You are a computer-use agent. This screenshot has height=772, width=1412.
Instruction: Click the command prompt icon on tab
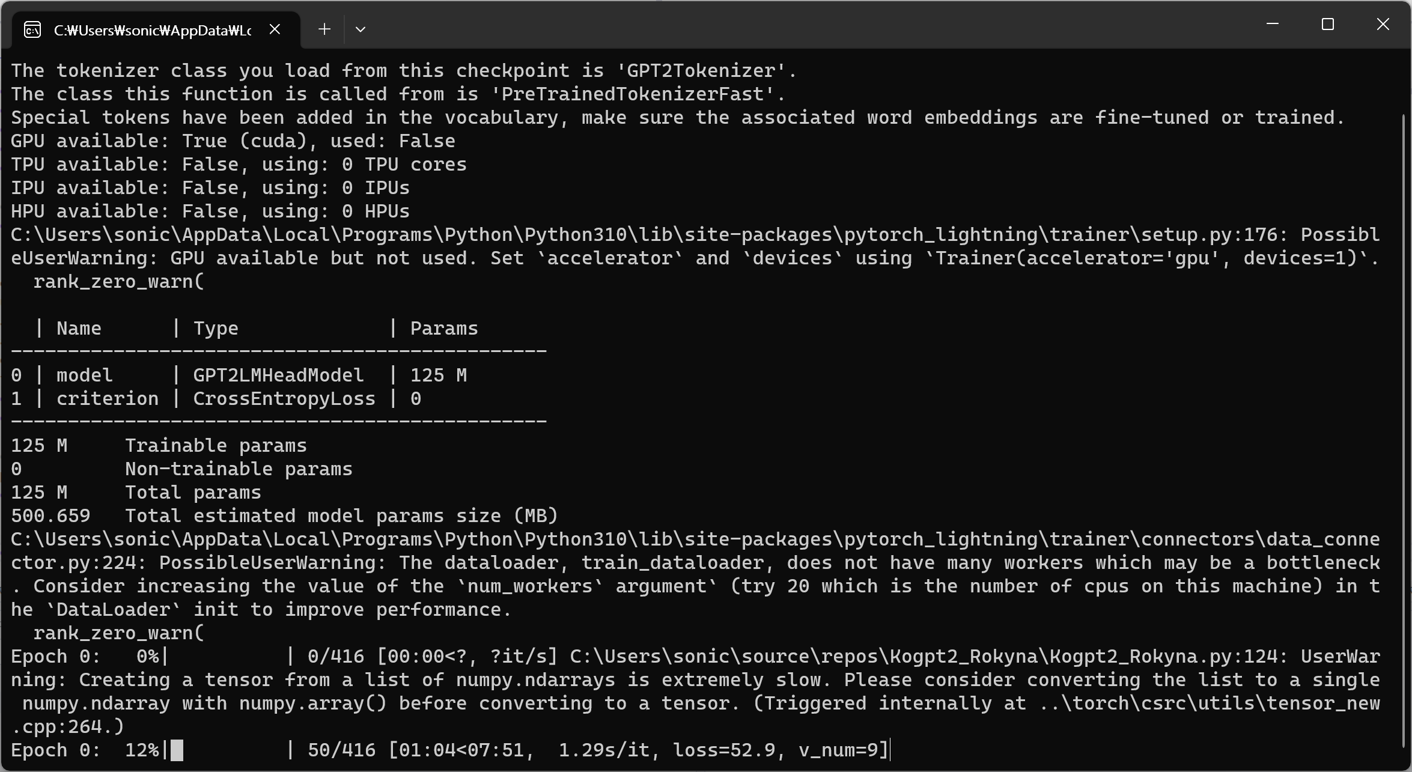[x=32, y=29]
